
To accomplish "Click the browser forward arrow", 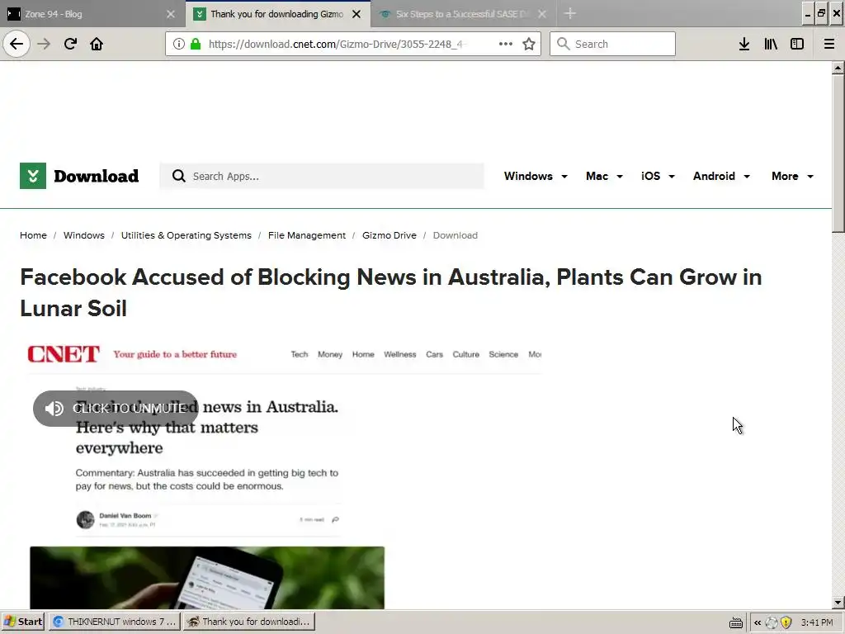I will [44, 44].
